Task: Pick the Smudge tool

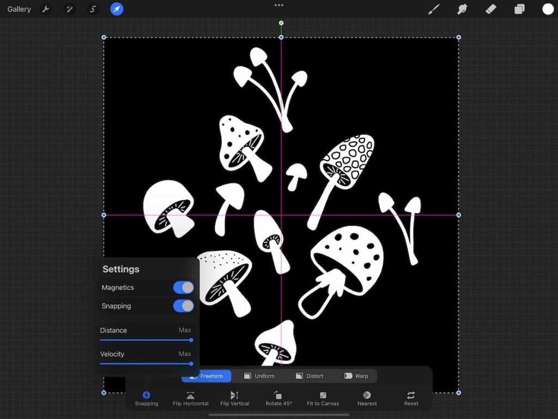Action: (x=462, y=9)
